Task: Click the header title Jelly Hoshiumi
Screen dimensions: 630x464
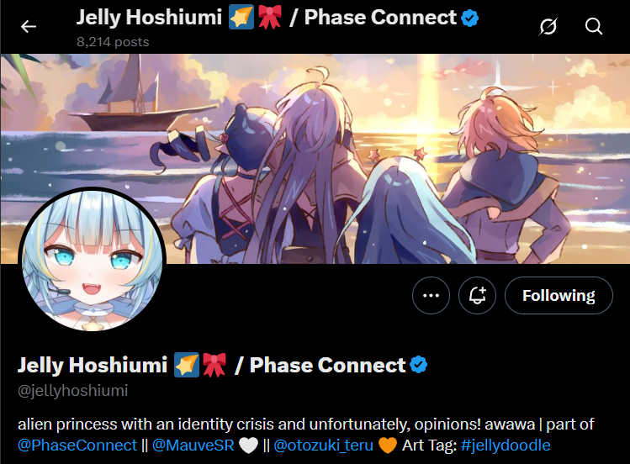Action: [149, 18]
